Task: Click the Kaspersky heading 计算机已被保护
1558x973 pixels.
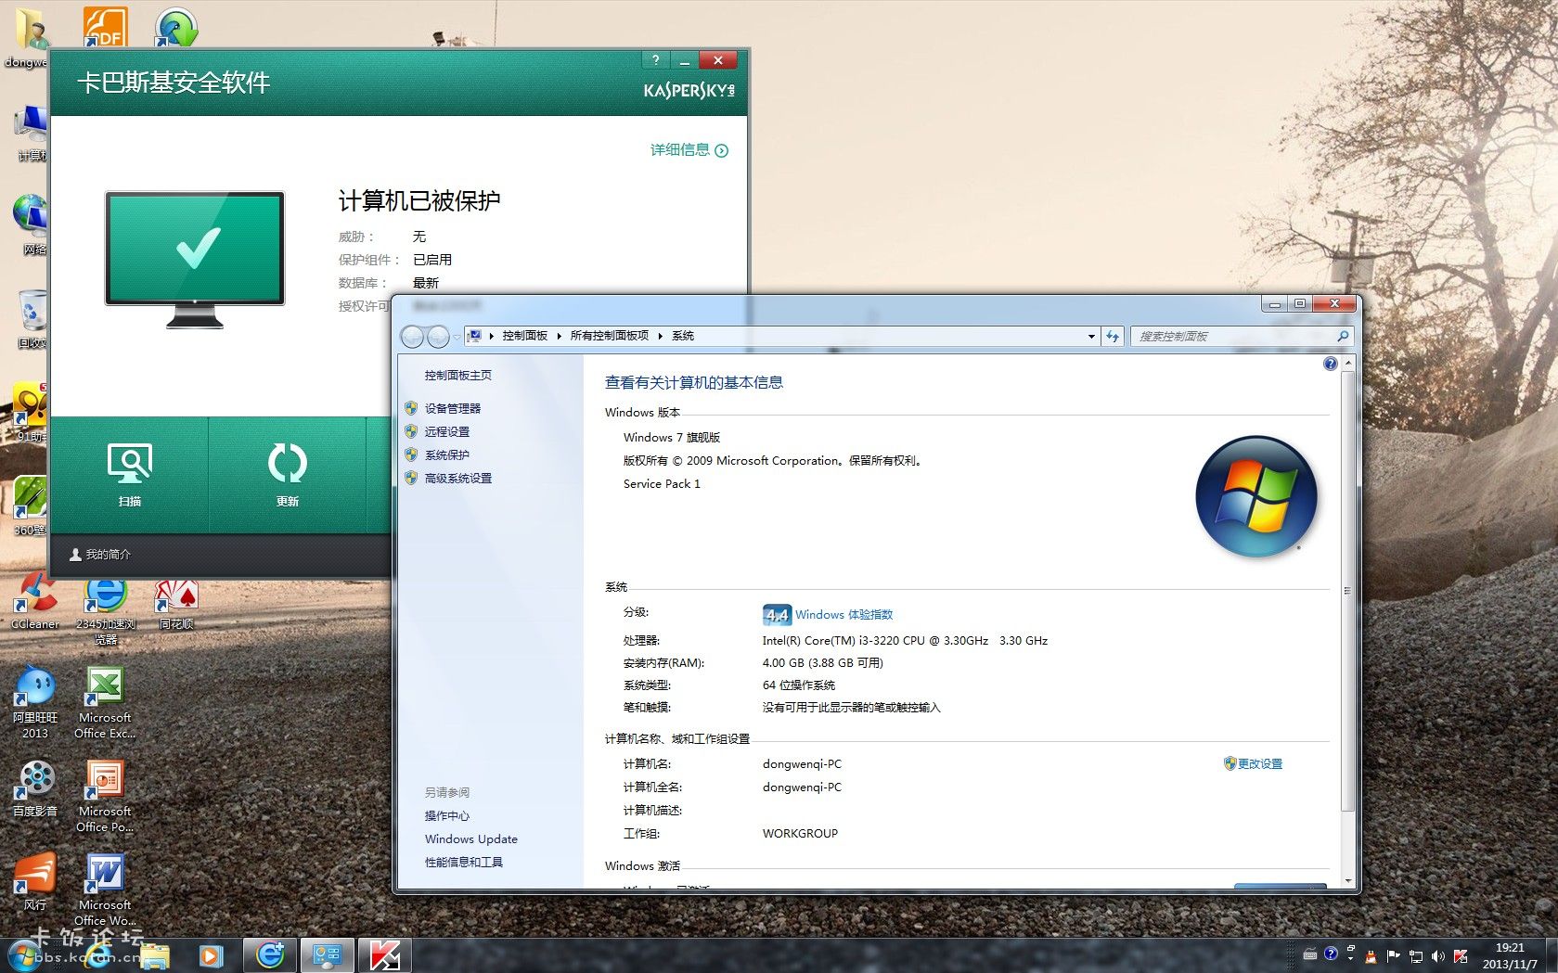Action: click(x=419, y=200)
